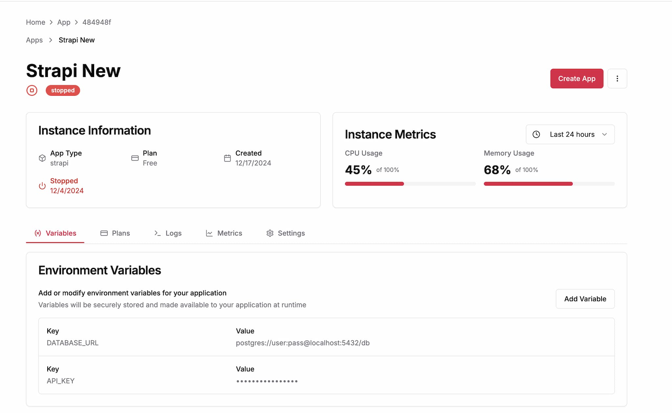Click the created date 12/17/2024

coord(253,163)
